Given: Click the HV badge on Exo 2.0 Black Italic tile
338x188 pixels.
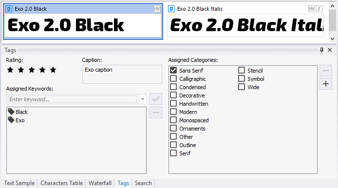Looking at the screenshot, I should click(312, 9).
